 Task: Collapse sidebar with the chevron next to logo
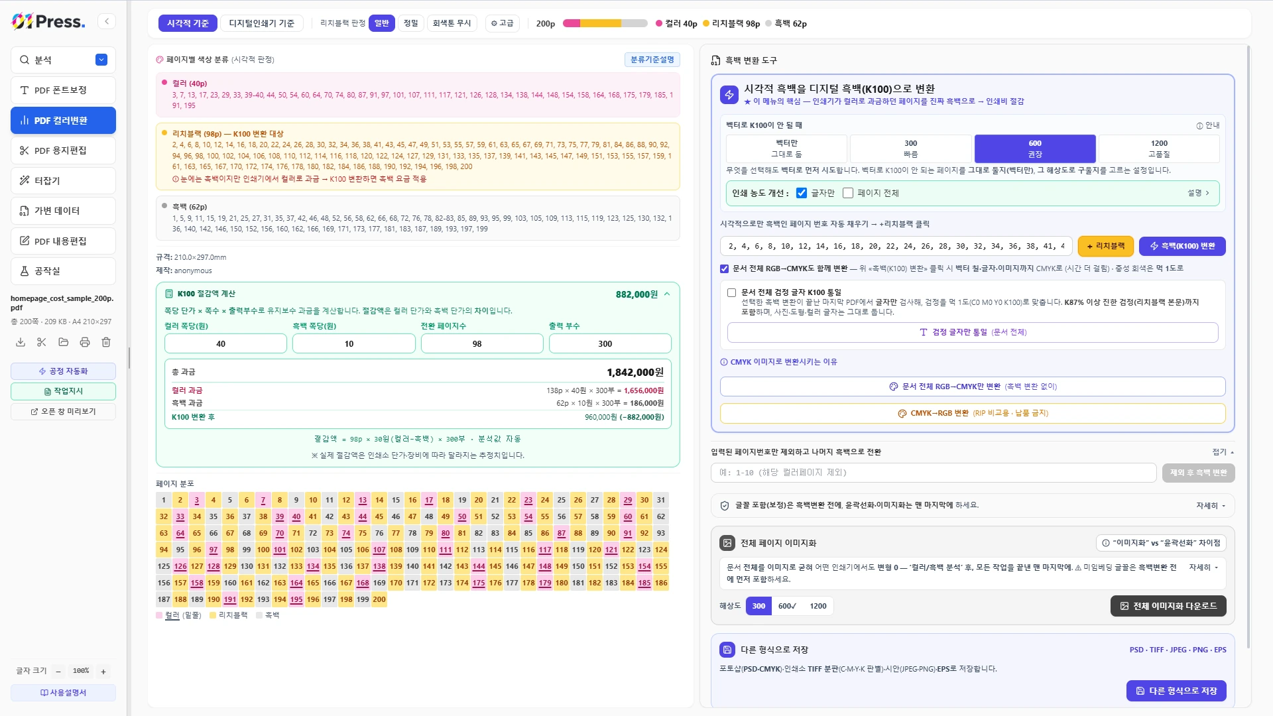click(x=107, y=21)
